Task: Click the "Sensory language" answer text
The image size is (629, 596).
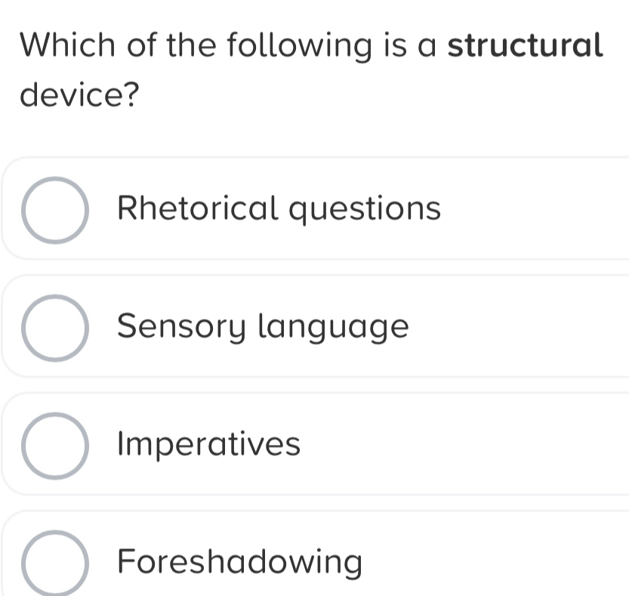Action: (x=264, y=327)
